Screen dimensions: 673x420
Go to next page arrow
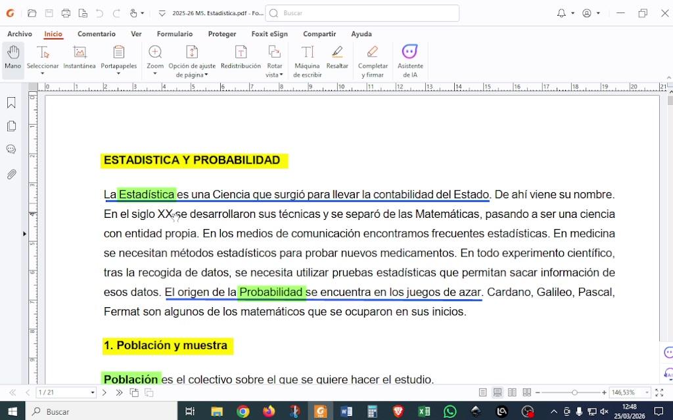click(x=104, y=392)
